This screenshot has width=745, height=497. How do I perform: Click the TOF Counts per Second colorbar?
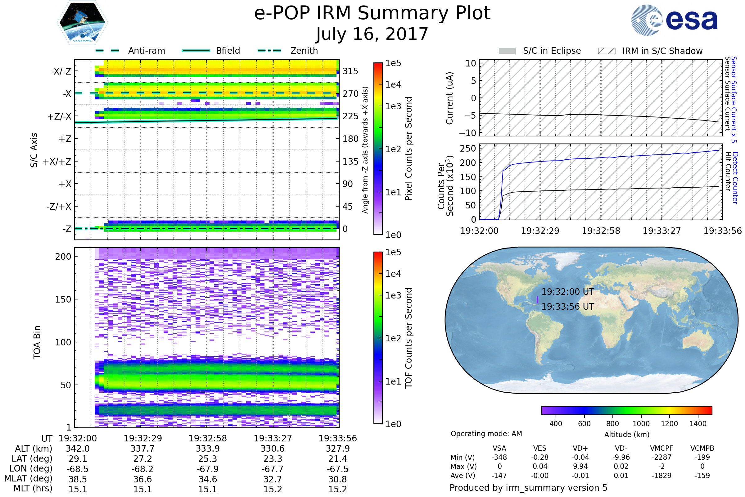coord(378,338)
